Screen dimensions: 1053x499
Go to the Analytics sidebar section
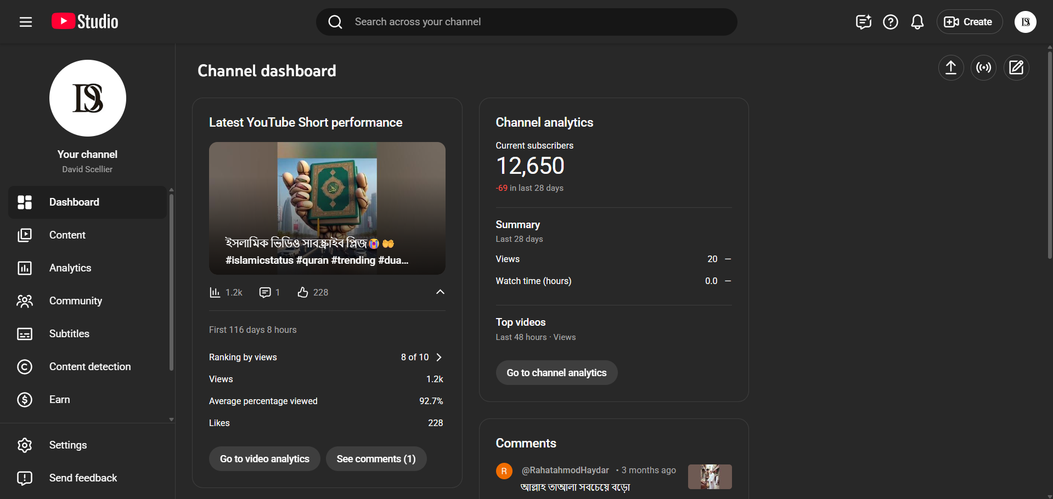click(70, 268)
